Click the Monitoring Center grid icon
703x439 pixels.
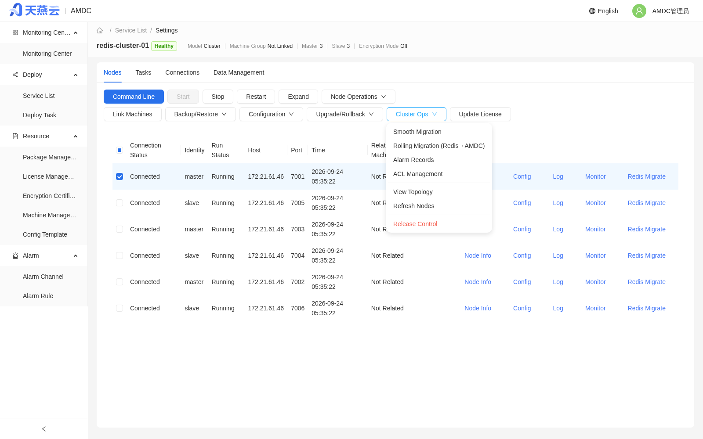[15, 32]
